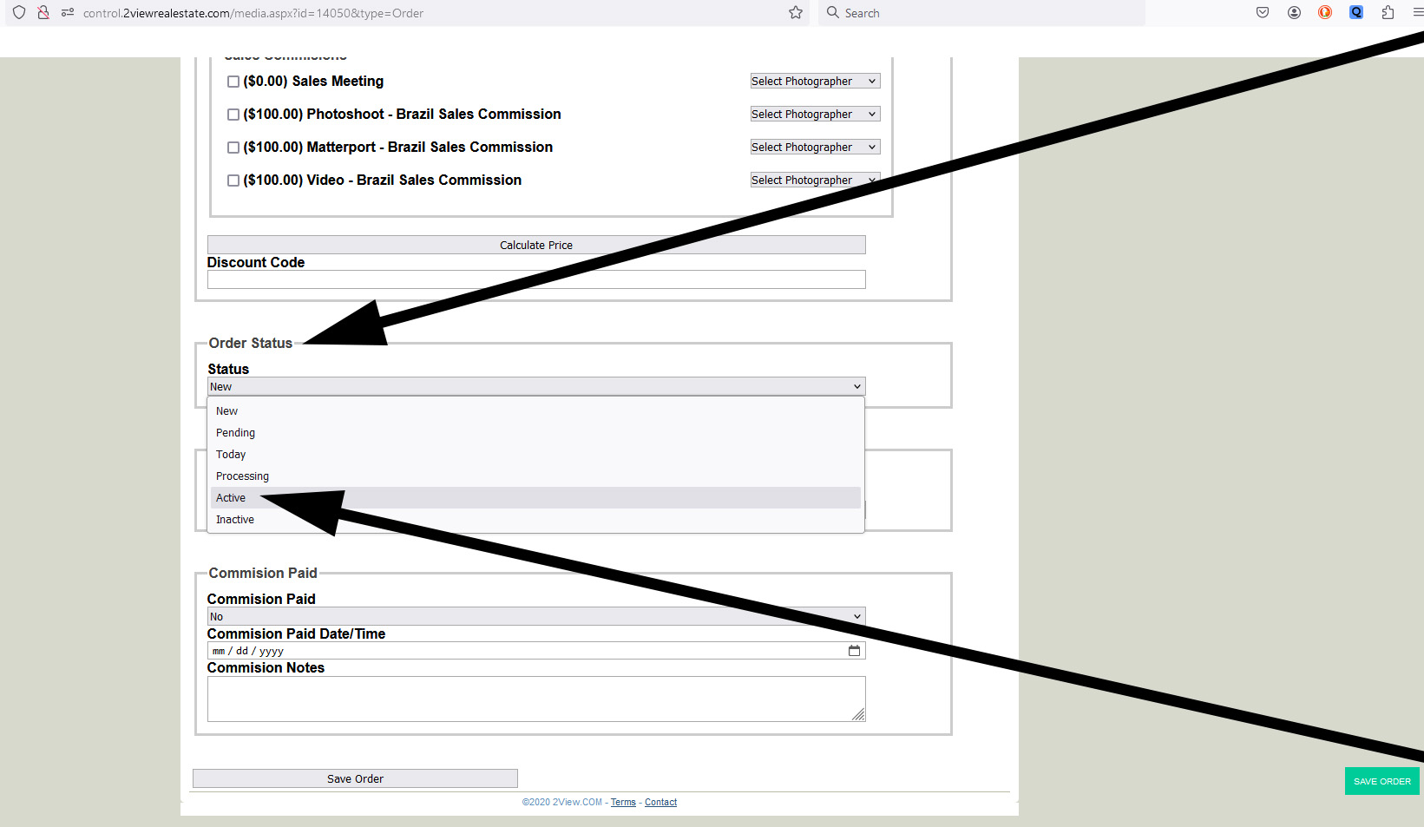Image resolution: width=1424 pixels, height=827 pixels.
Task: Click the insecure connection lock icon
Action: pos(43,13)
